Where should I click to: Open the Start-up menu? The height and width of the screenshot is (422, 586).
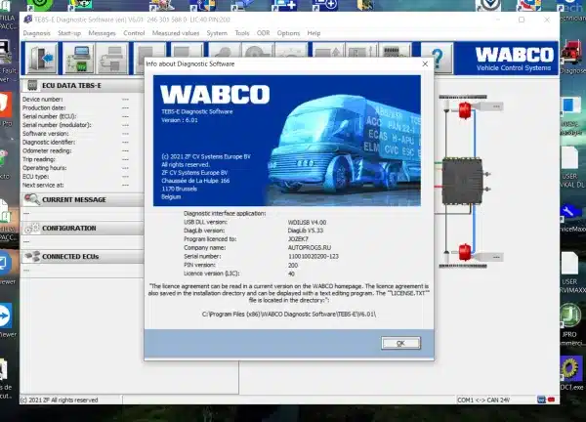69,32
